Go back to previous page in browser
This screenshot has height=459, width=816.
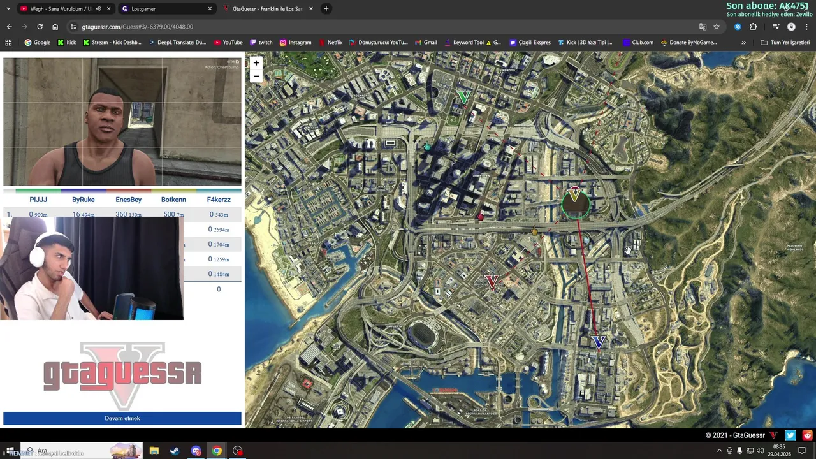[9, 27]
